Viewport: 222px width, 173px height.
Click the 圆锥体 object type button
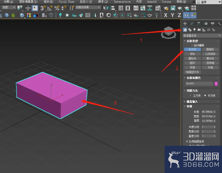click(x=210, y=49)
